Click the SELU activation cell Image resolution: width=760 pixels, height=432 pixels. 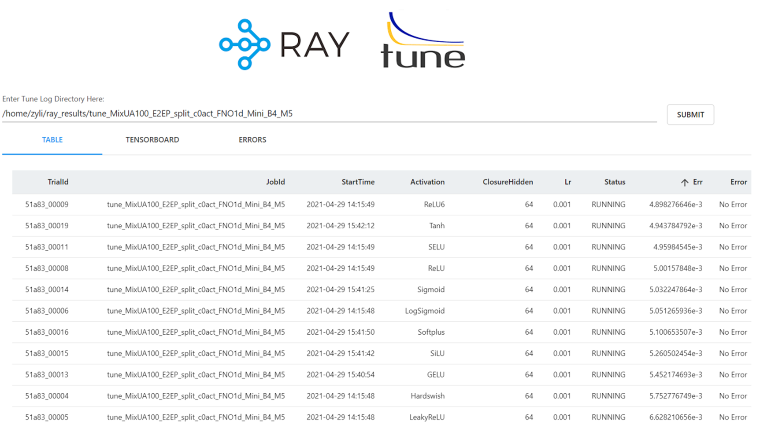coord(436,247)
